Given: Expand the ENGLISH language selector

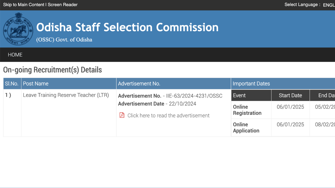Looking at the screenshot, I should click(x=329, y=5).
